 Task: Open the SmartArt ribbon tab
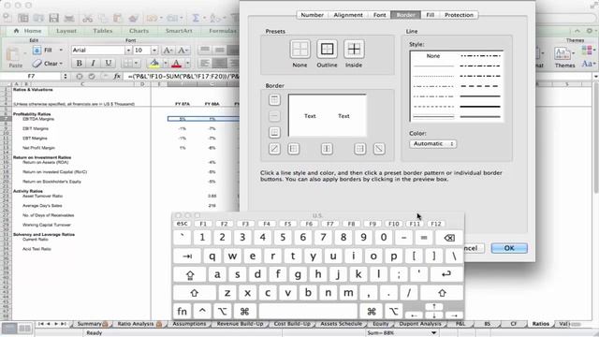(x=179, y=31)
